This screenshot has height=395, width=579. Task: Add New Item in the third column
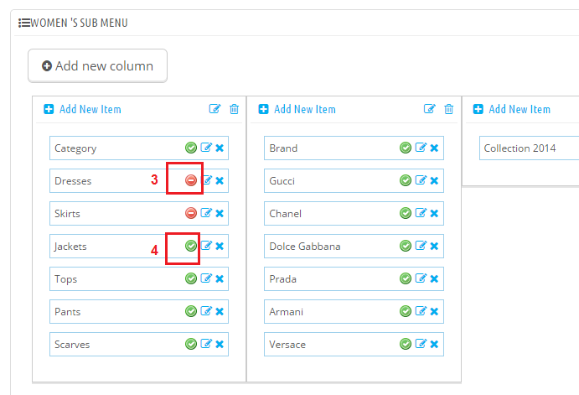(x=512, y=109)
